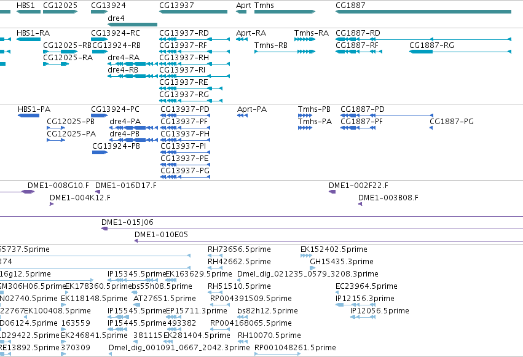
Task: Click the CG12025 gene feature label
Action: pos(60,6)
